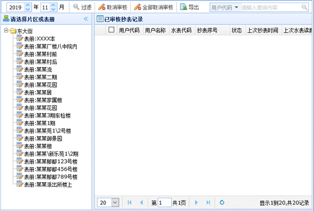
Task: Click the month input field showing 11
Action: (45, 8)
